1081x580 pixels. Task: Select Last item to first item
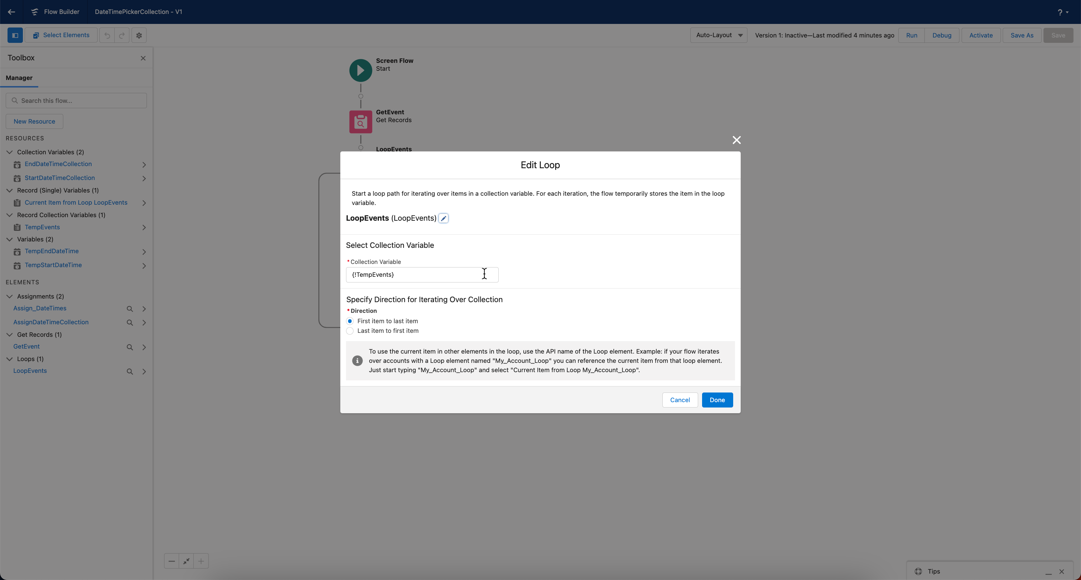350,331
